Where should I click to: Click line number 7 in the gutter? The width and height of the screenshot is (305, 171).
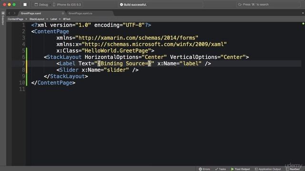(23, 63)
